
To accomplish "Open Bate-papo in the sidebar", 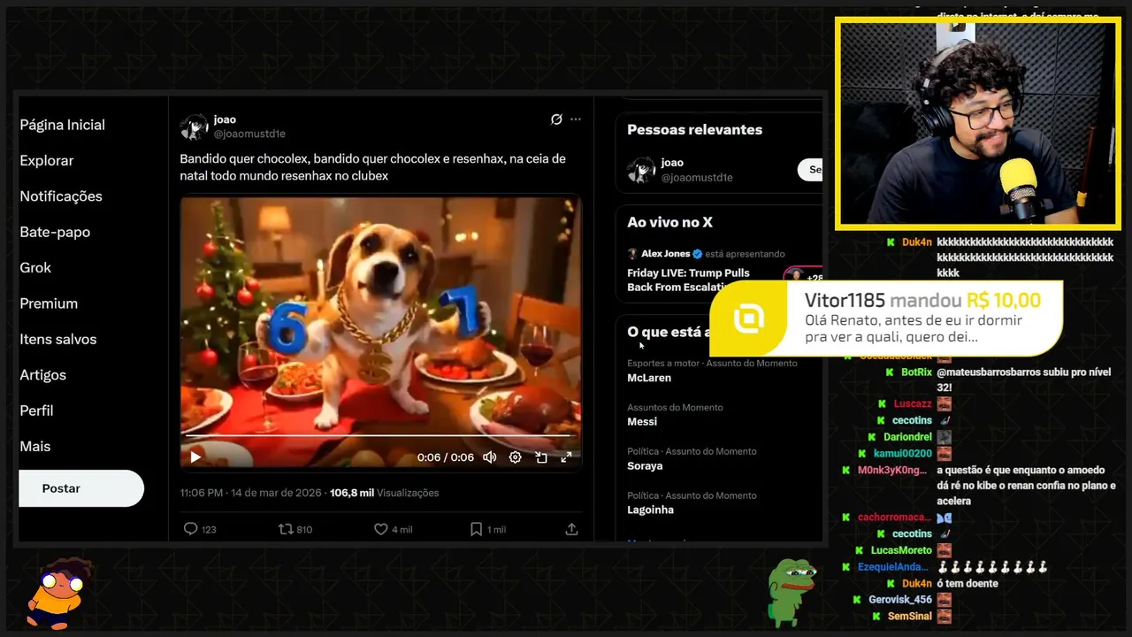I will pyautogui.click(x=55, y=232).
